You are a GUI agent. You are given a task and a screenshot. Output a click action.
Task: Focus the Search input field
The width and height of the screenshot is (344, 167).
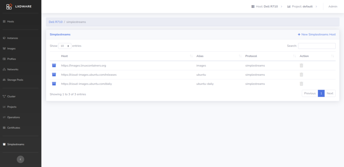coord(317,46)
